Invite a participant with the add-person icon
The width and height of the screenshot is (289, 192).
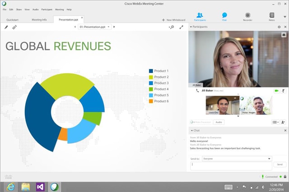(283, 122)
